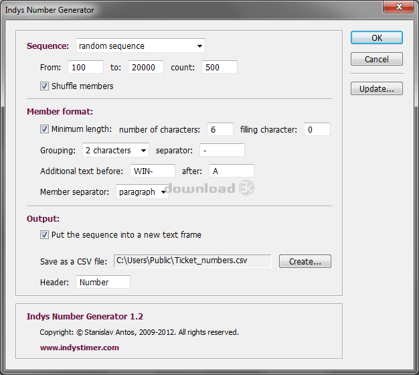Viewport: 419px width, 375px height.
Task: Click Create... to save the CSV file
Action: click(x=305, y=261)
